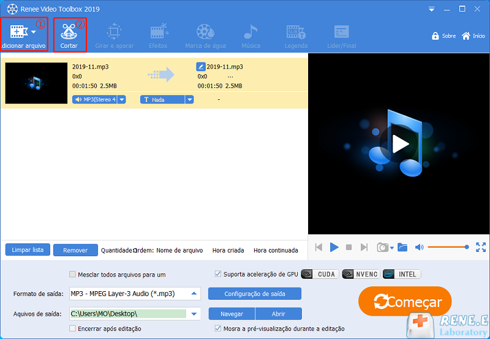This screenshot has width=490, height=339.
Task: Click the NVENC badge
Action: (361, 274)
